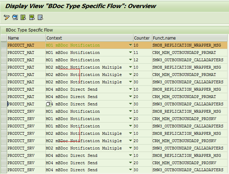
Task: Click counter 11 in PRODUCT_MAT MO1 row
Action: tap(136, 53)
